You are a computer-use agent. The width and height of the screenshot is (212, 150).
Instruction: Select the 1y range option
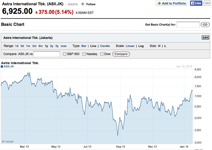pyautogui.click(x=46, y=46)
